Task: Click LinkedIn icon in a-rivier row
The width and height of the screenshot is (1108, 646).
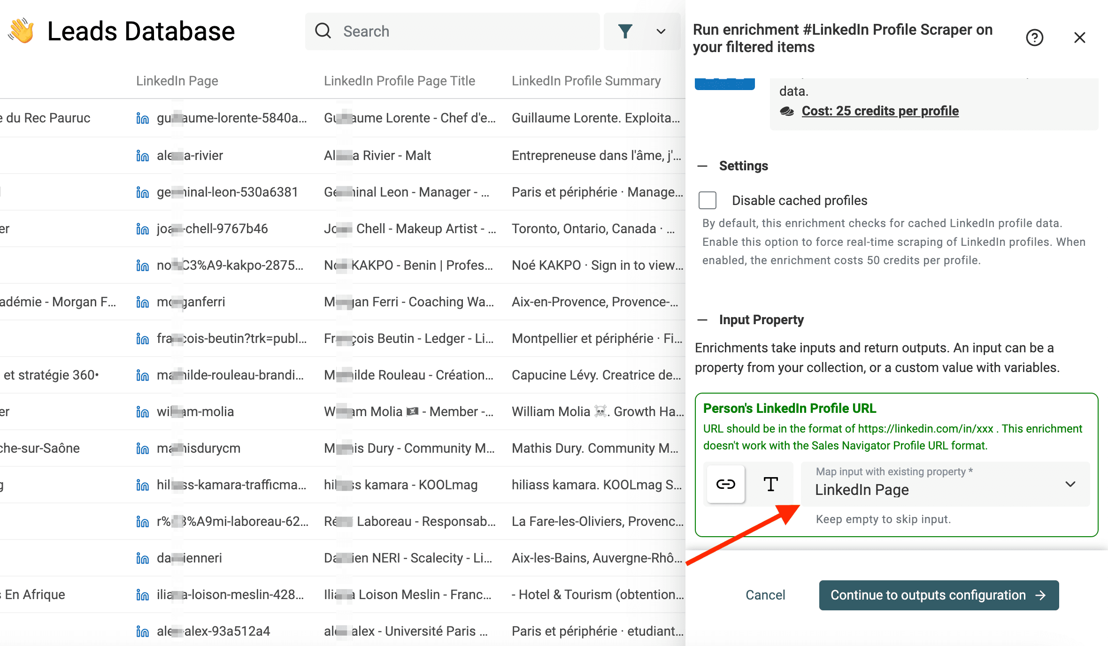Action: pyautogui.click(x=142, y=156)
